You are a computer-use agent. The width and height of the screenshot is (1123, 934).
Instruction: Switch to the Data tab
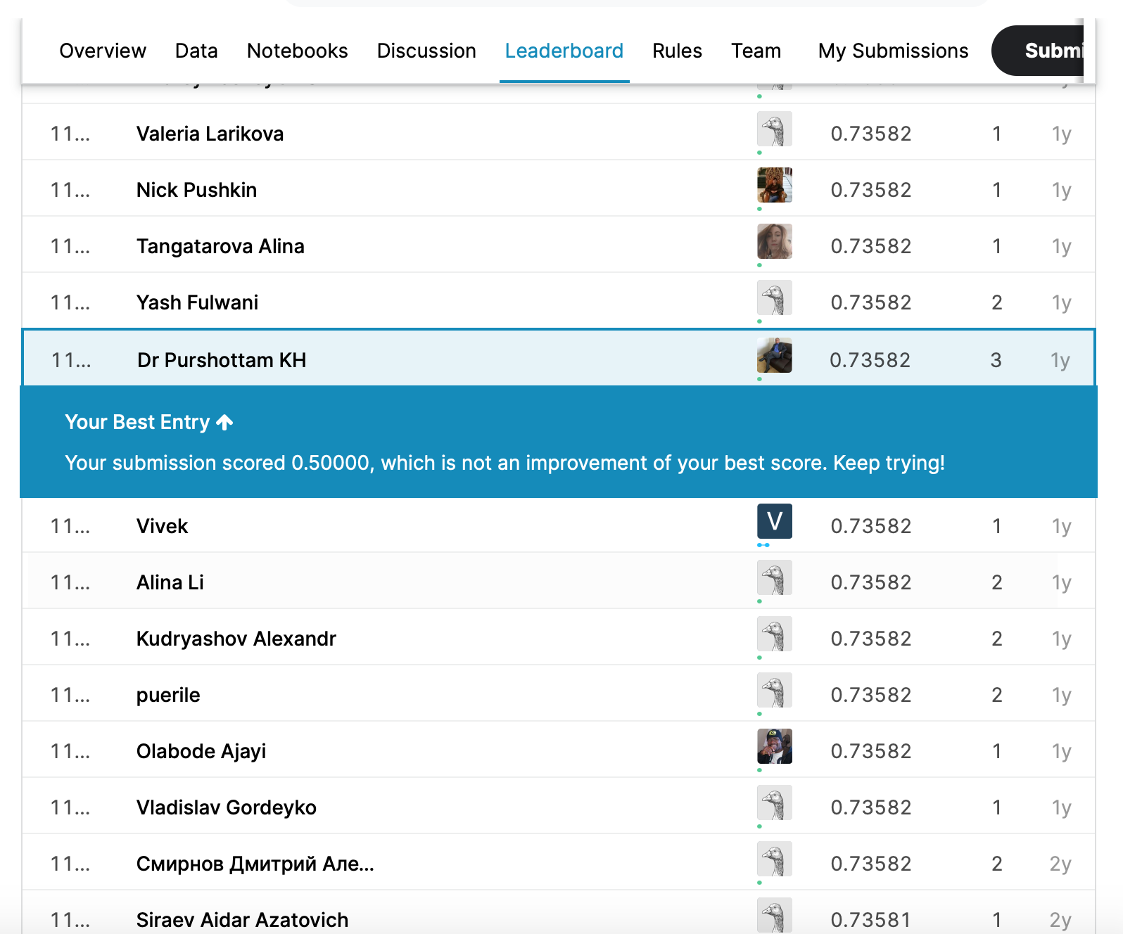(196, 51)
